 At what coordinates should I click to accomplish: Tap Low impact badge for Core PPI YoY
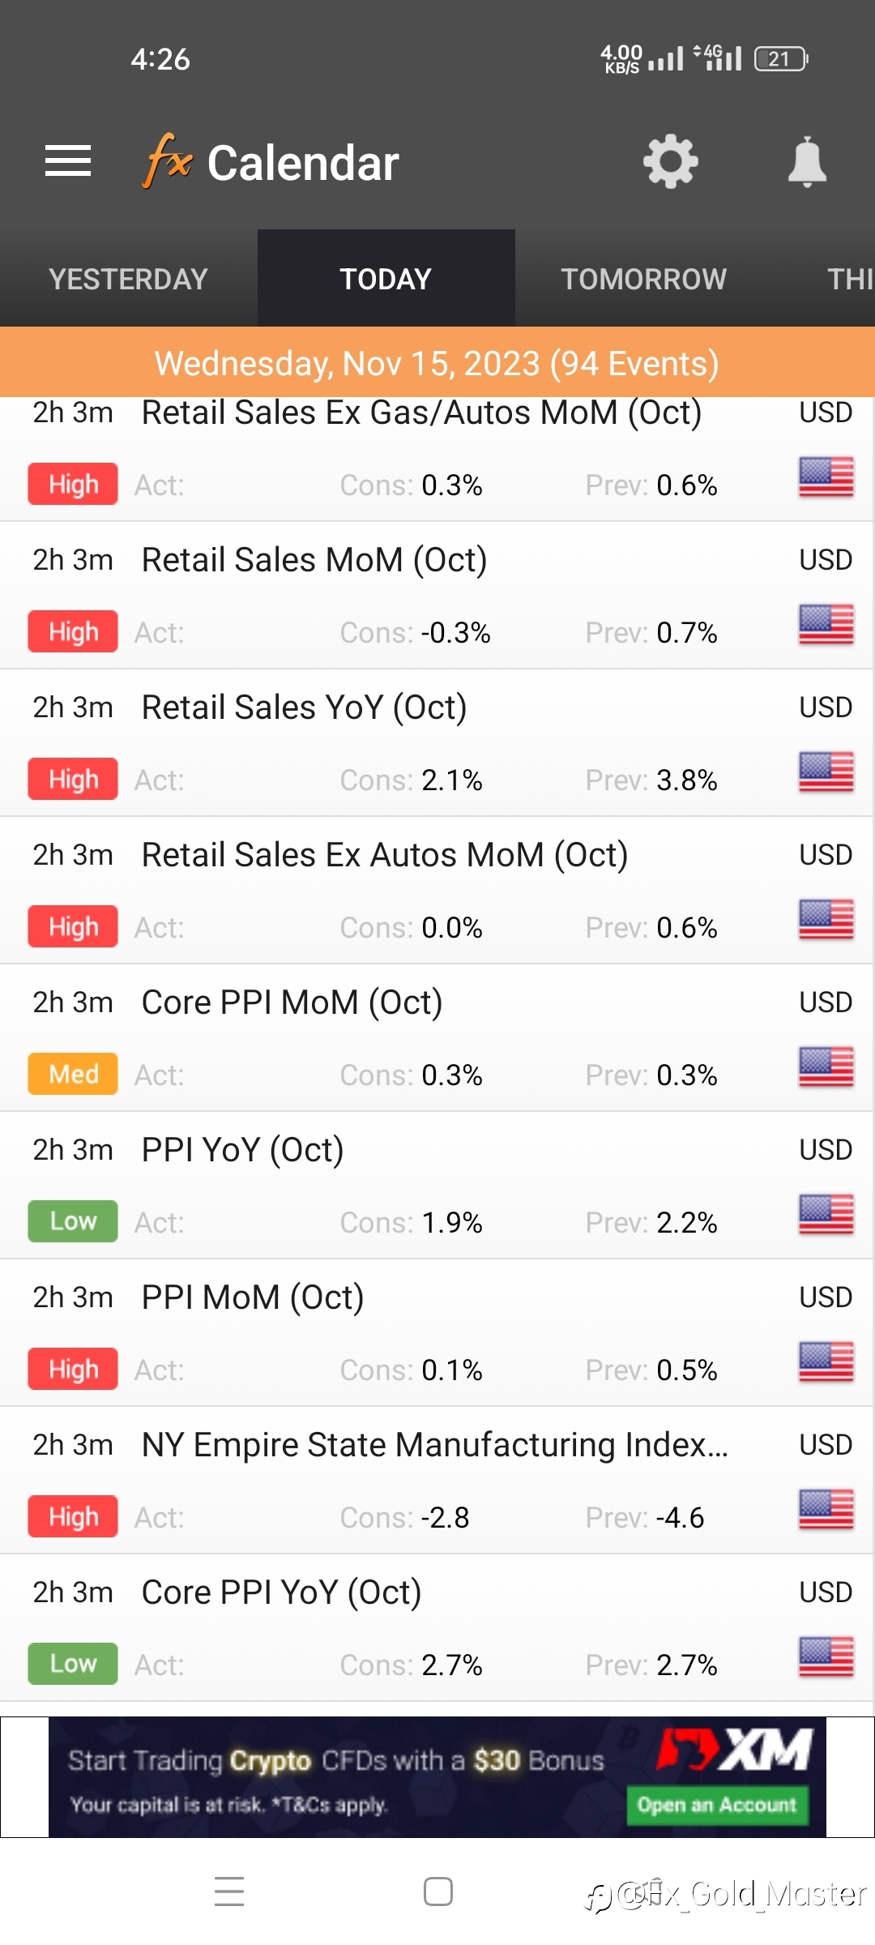pos(73,1664)
